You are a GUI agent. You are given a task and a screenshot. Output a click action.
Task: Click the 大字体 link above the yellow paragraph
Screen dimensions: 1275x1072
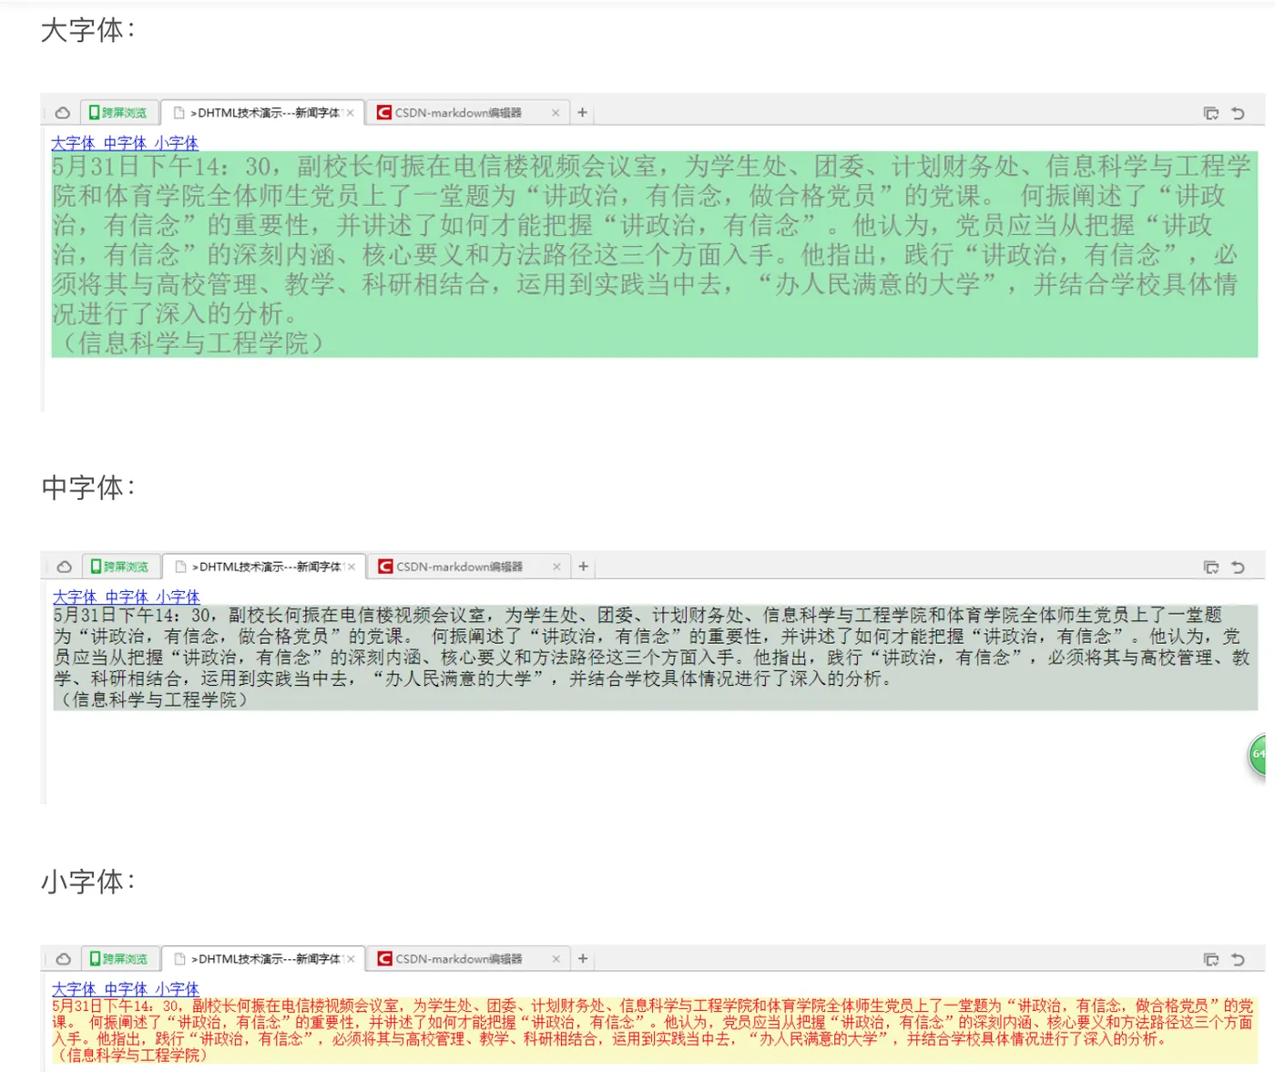(74, 989)
